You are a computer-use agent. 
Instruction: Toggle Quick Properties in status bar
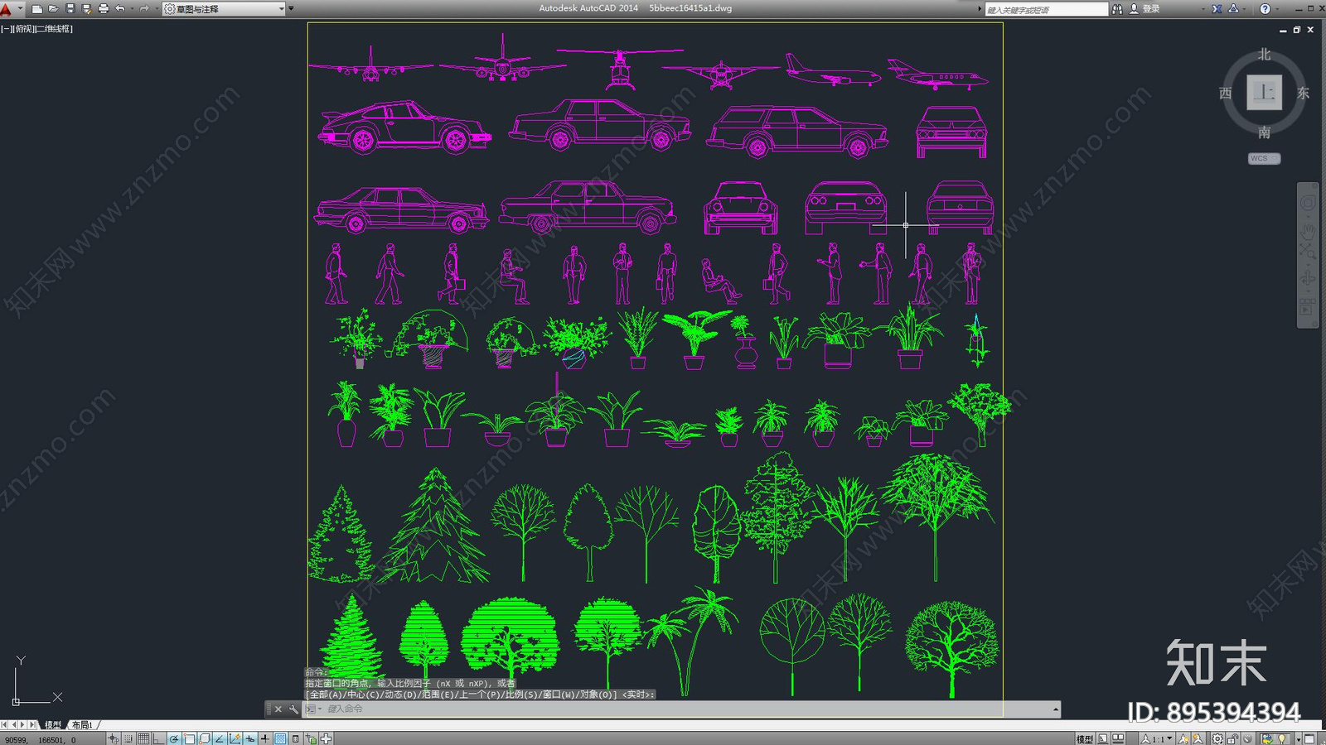(x=295, y=738)
